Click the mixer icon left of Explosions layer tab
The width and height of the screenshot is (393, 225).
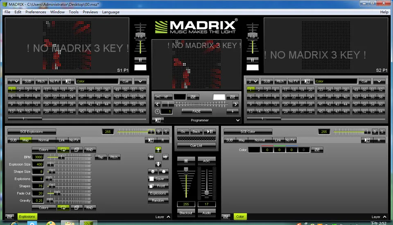pos(9,217)
